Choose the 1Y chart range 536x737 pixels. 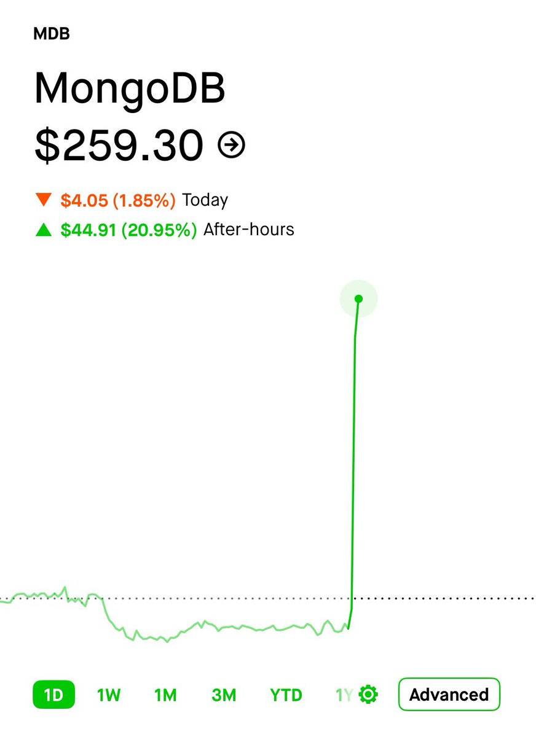[343, 695]
